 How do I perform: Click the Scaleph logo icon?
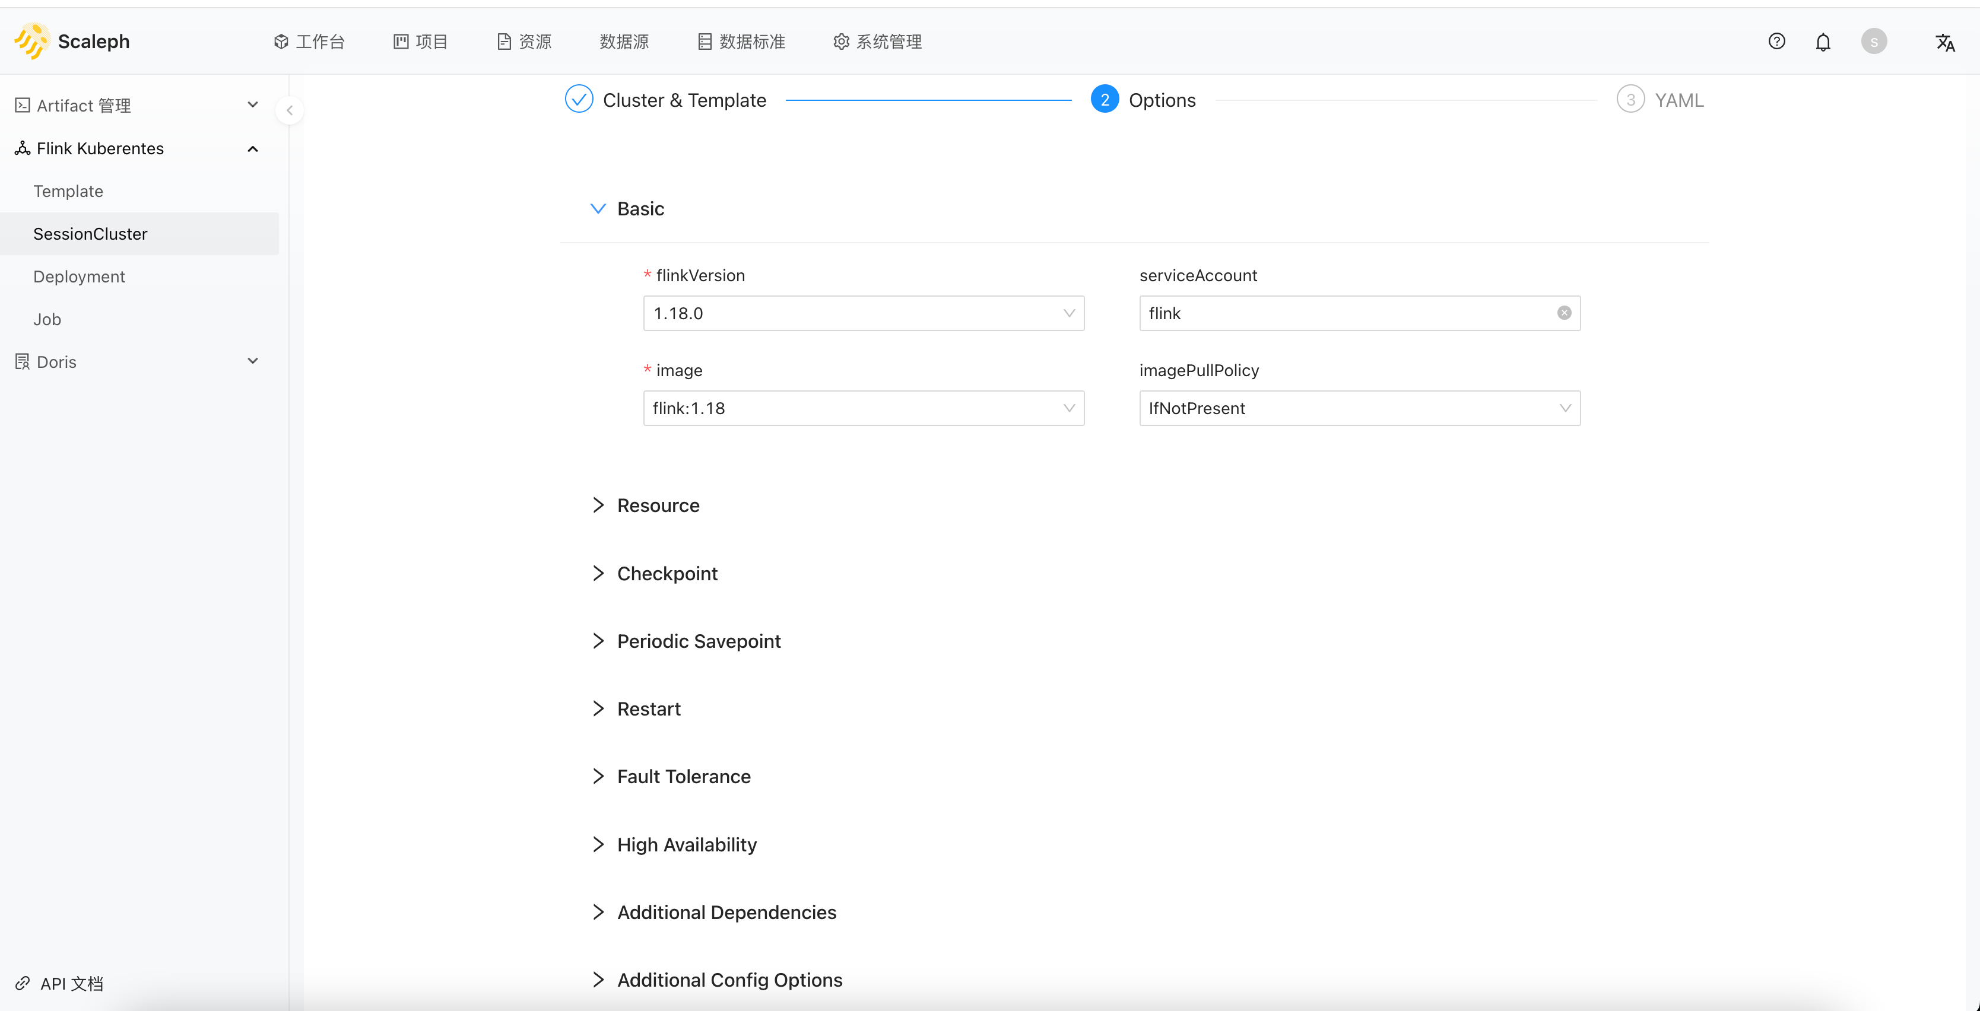tap(31, 40)
